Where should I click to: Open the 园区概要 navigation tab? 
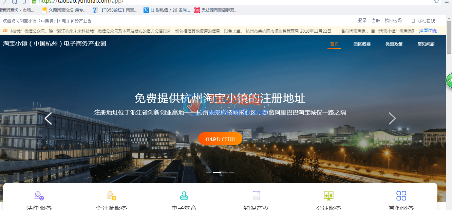(x=362, y=44)
